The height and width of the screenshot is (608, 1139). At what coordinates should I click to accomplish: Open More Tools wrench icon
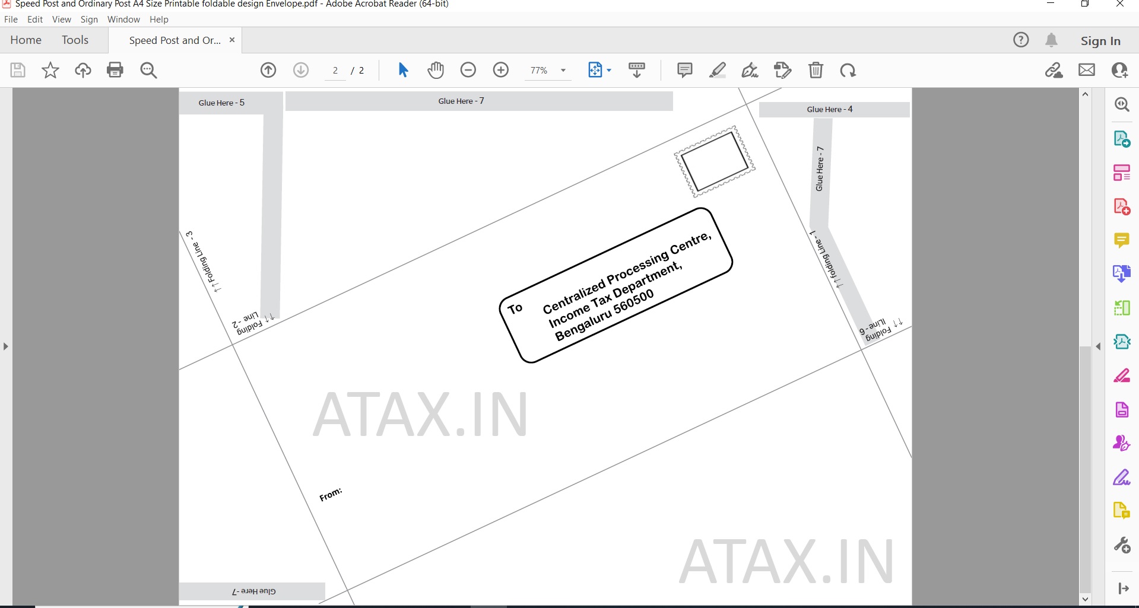[1122, 545]
